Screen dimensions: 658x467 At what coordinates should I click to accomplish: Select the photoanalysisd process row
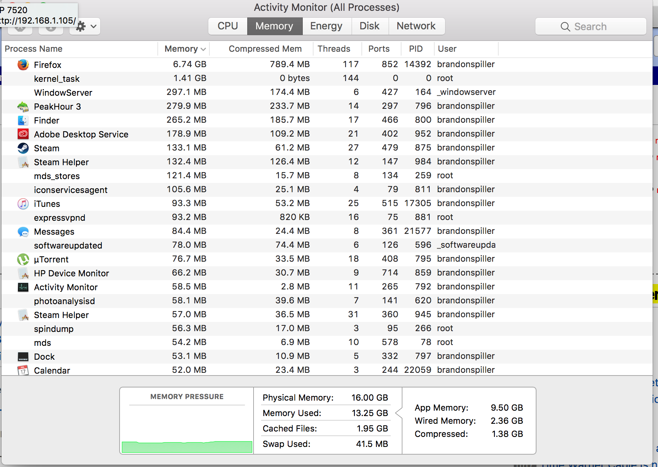[x=327, y=301]
